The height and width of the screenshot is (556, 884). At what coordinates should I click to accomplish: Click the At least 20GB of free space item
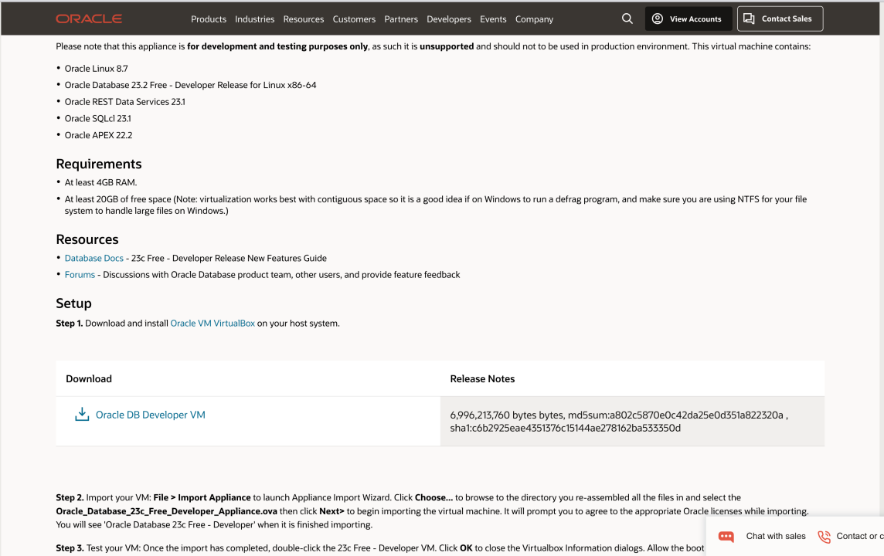436,205
